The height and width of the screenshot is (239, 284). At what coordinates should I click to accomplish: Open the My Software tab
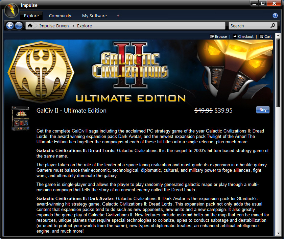[94, 16]
